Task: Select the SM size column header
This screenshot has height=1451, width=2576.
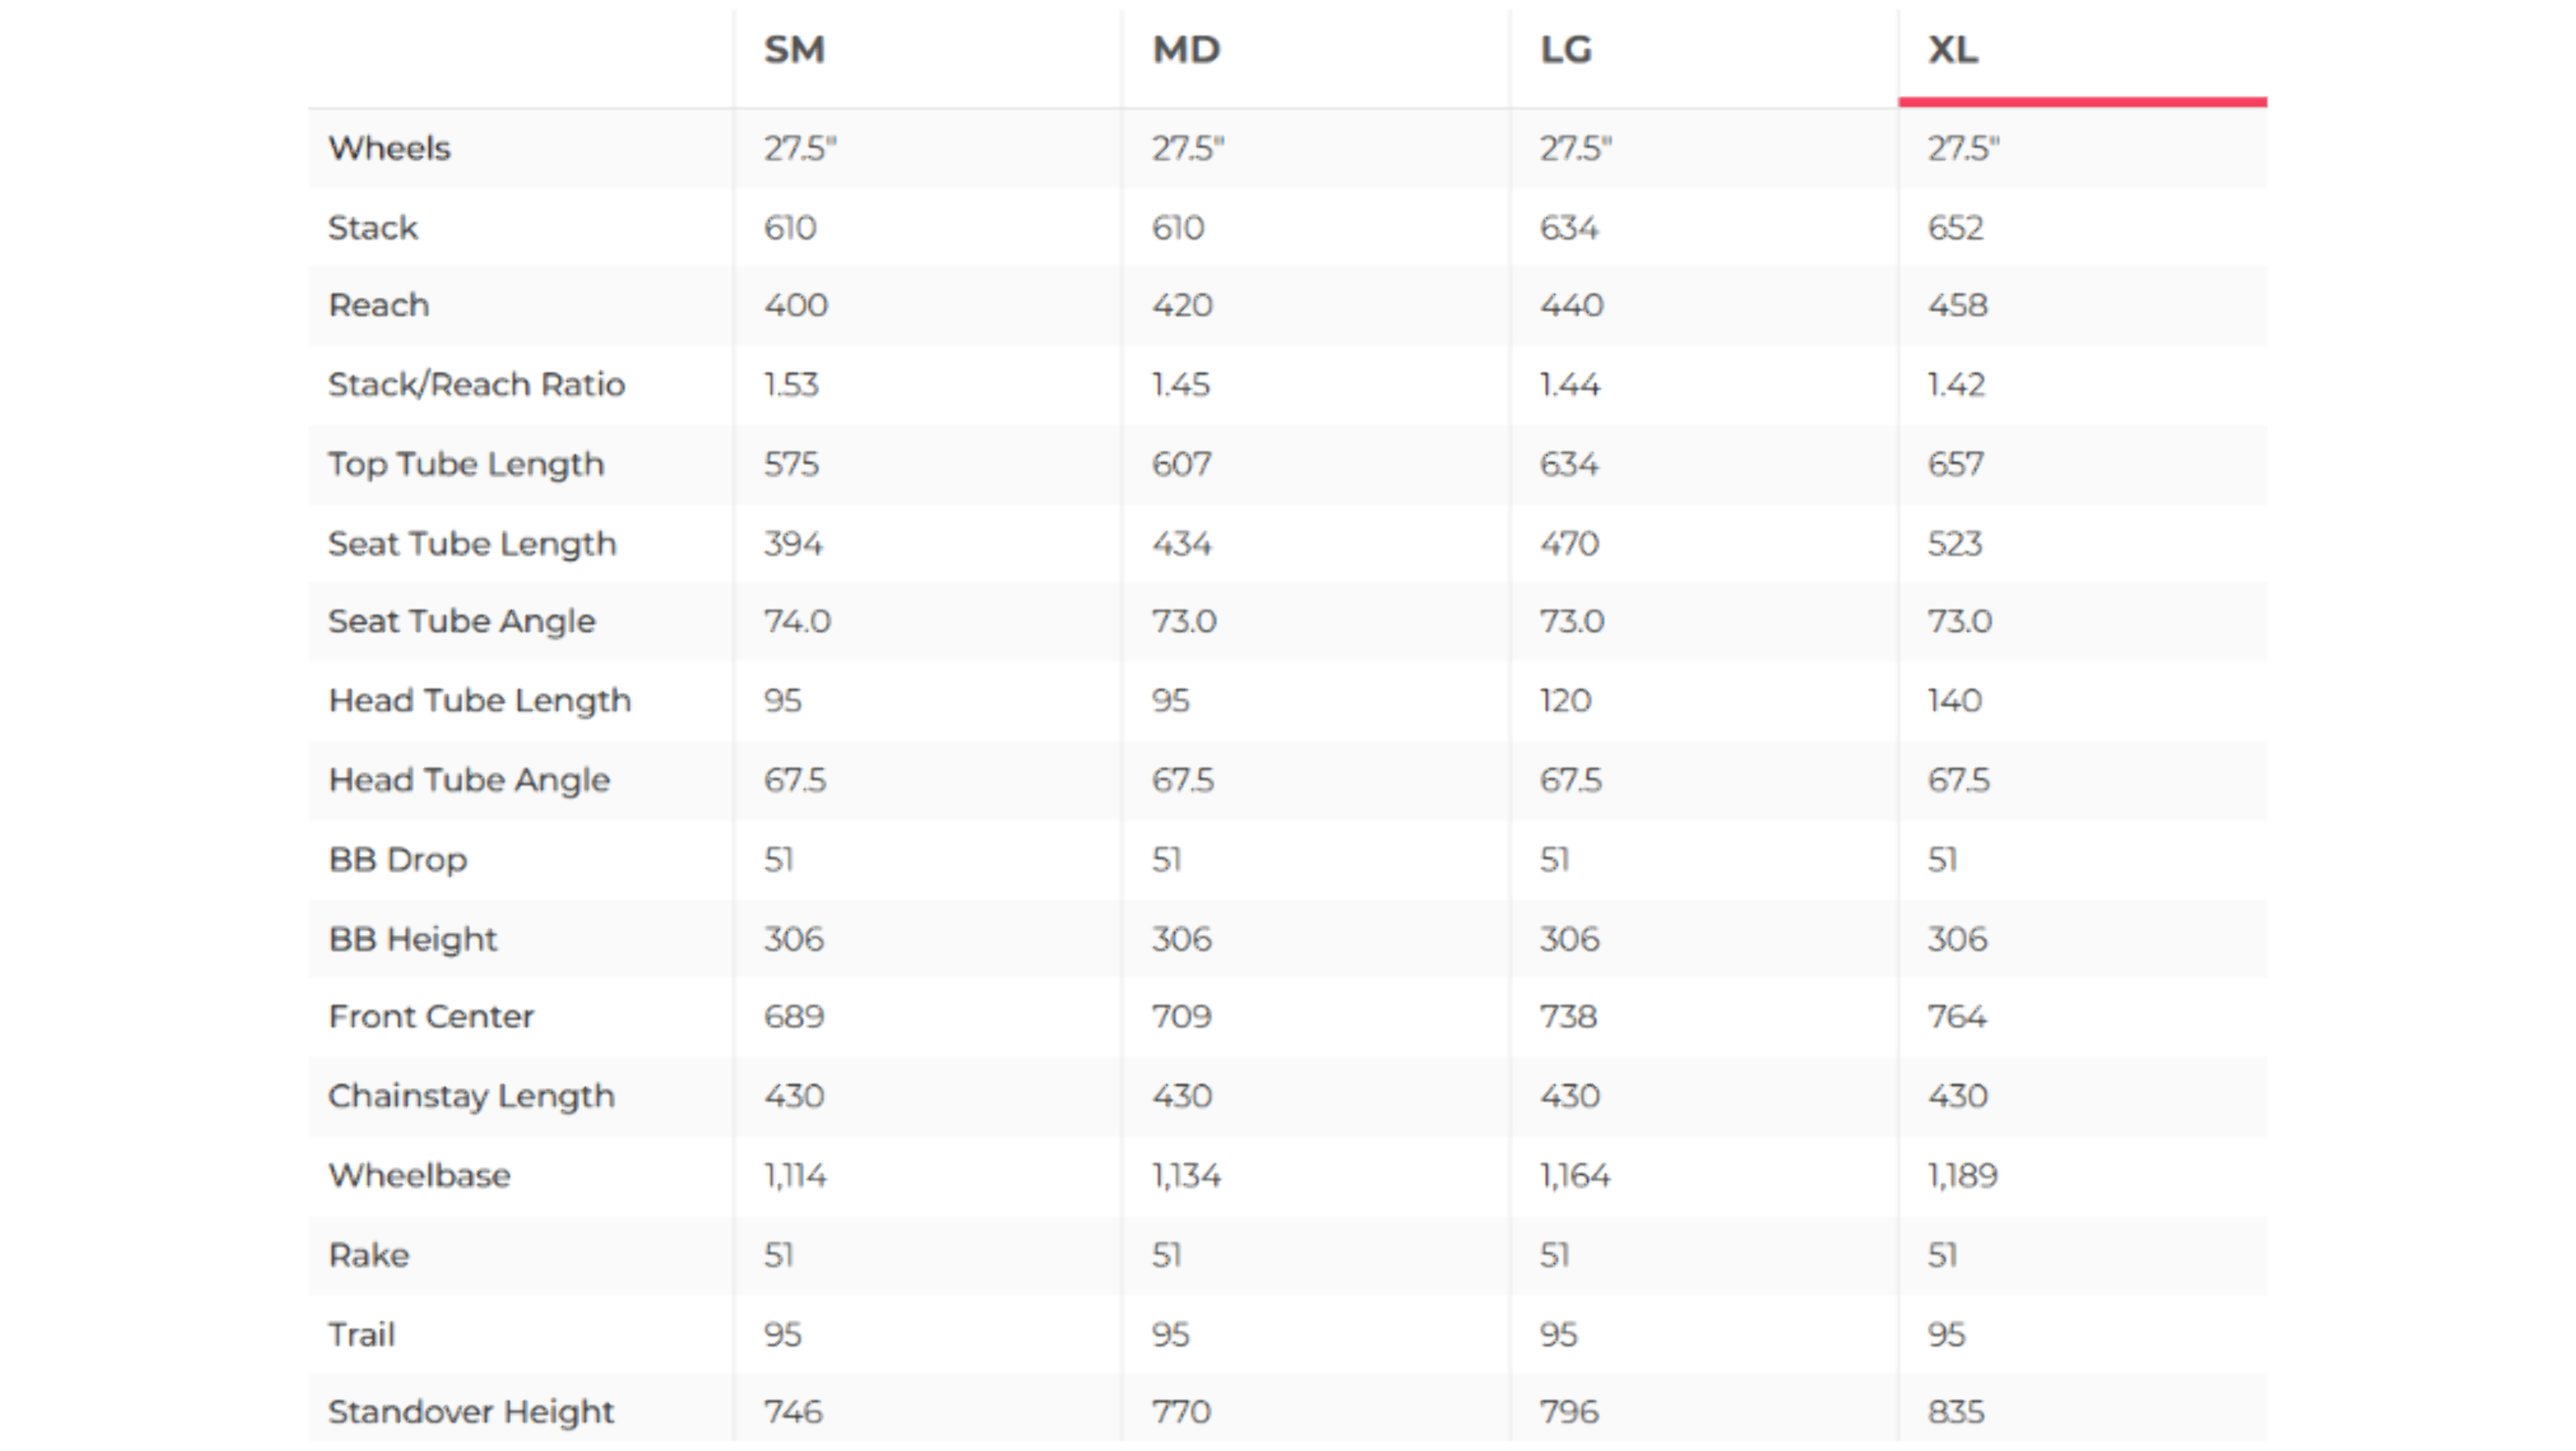Action: tap(794, 49)
